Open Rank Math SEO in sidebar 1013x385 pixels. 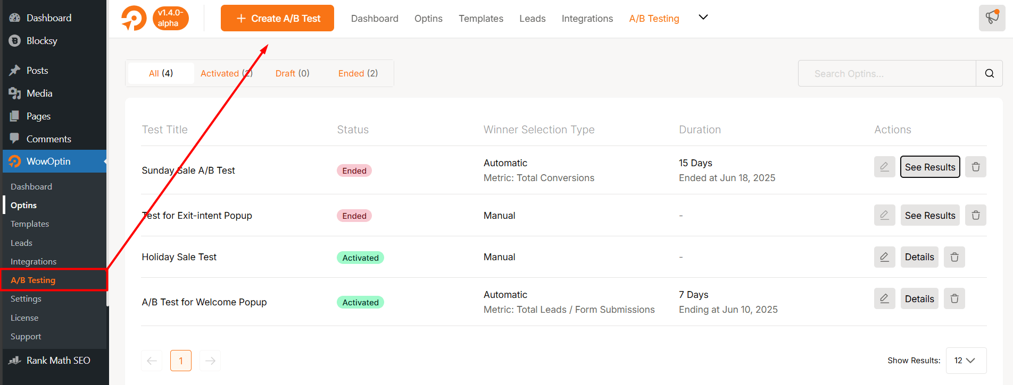coord(58,360)
